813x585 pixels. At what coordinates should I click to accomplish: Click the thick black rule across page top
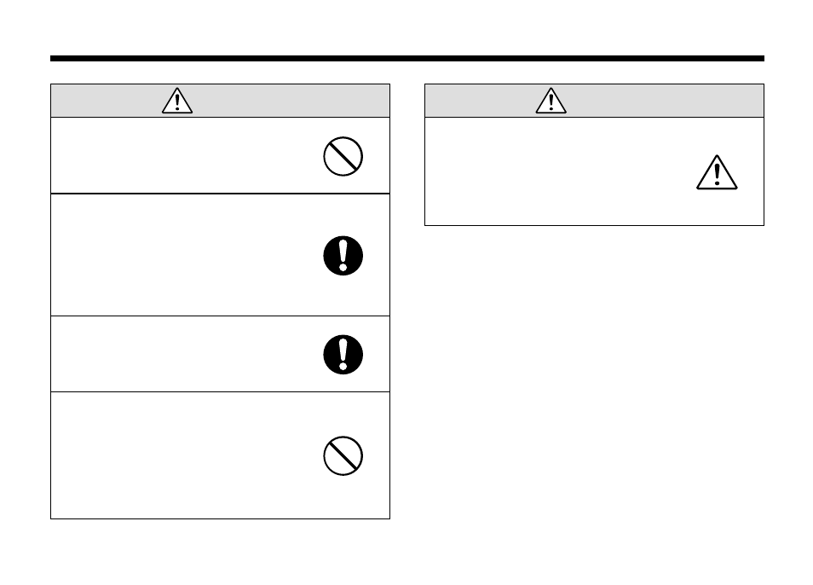point(407,59)
